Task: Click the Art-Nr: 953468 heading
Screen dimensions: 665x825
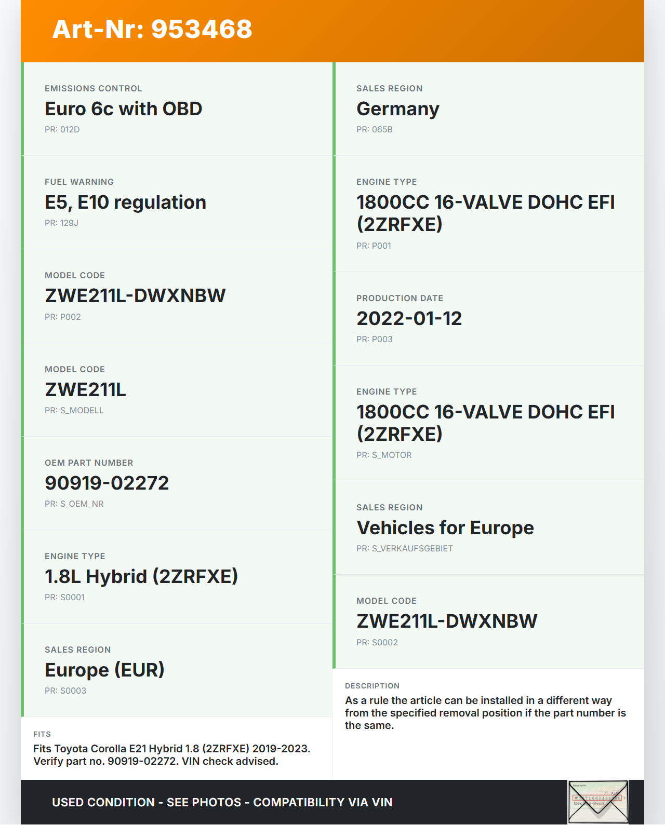Action: [x=152, y=29]
